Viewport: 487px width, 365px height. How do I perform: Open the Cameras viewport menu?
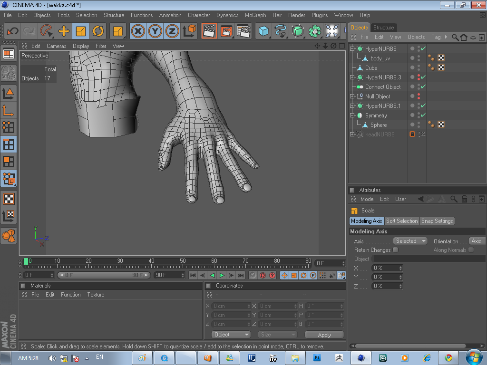(x=56, y=46)
